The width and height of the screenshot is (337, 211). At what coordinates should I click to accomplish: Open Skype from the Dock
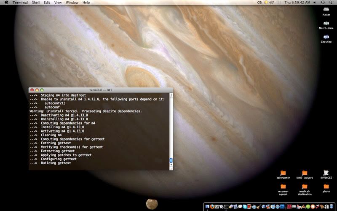(x=245, y=206)
